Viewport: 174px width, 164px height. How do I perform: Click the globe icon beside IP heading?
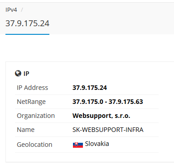click(x=18, y=74)
